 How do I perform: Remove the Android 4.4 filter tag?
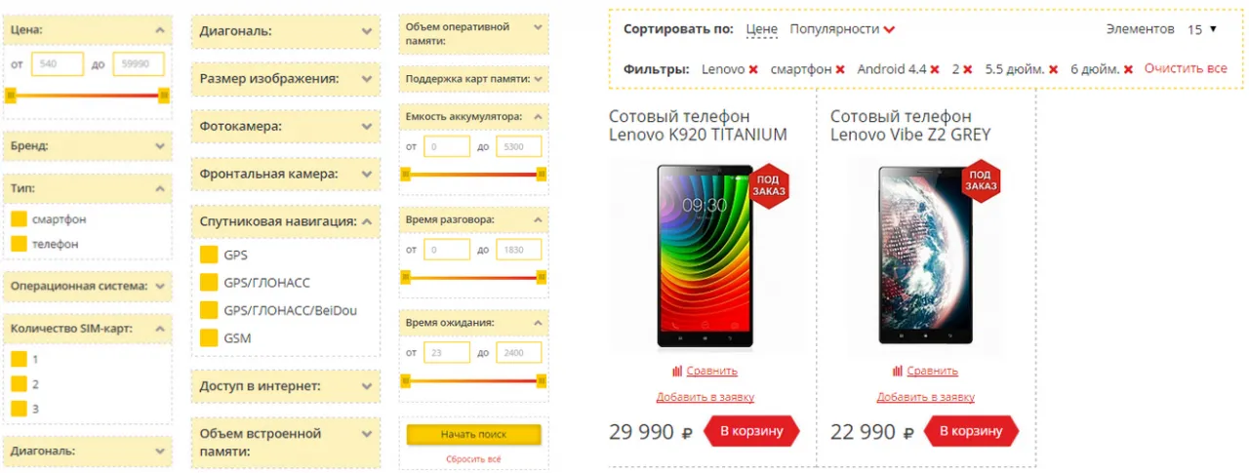pos(935,70)
